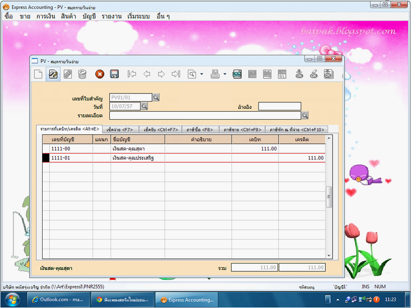Open the search magnifier dropdown arrow
This screenshot has height=308, width=411.
pyautogui.click(x=202, y=75)
